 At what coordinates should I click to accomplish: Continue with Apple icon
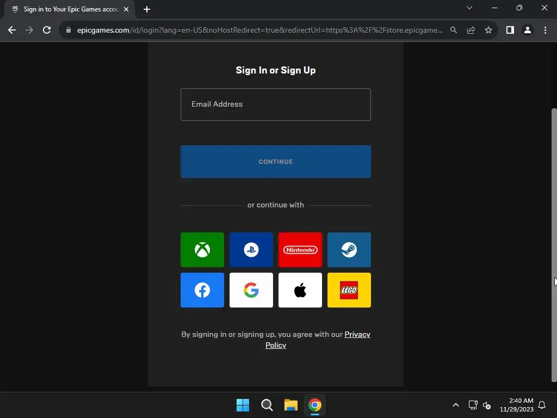(x=300, y=290)
